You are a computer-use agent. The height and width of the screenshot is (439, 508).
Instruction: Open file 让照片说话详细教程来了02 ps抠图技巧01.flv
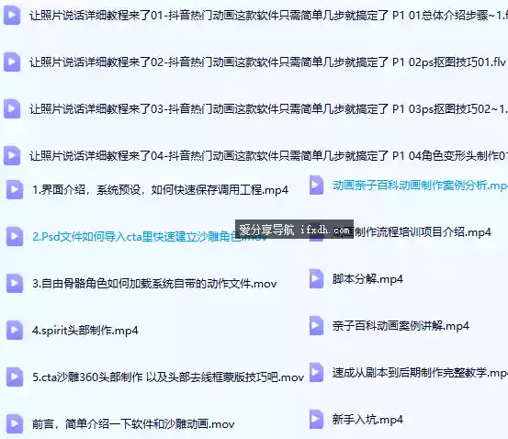tap(267, 62)
